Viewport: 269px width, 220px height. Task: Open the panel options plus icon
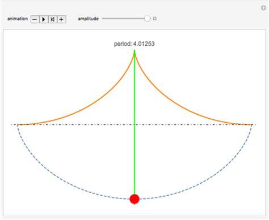point(263,8)
